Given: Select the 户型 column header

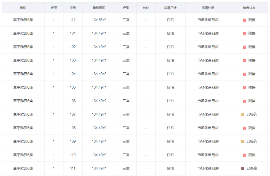Looking at the screenshot, I should (x=126, y=8).
